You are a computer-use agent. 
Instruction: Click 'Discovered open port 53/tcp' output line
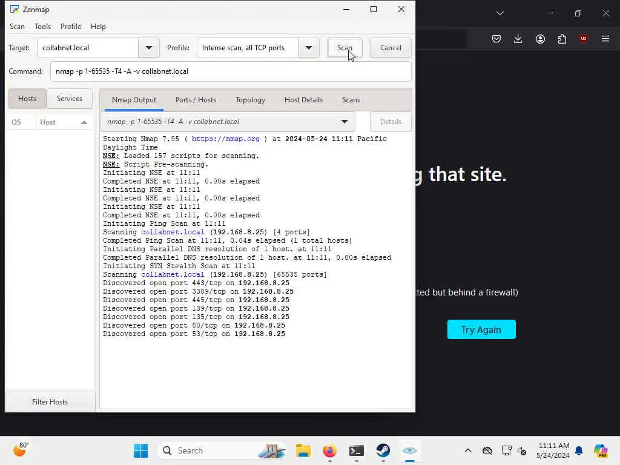[194, 334]
